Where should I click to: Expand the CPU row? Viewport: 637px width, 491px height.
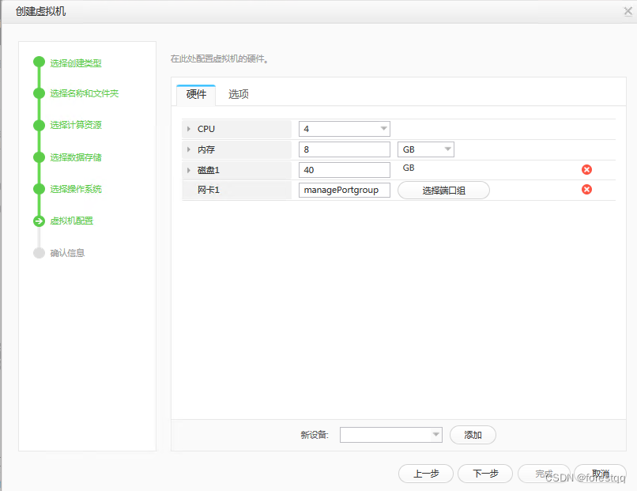point(189,129)
